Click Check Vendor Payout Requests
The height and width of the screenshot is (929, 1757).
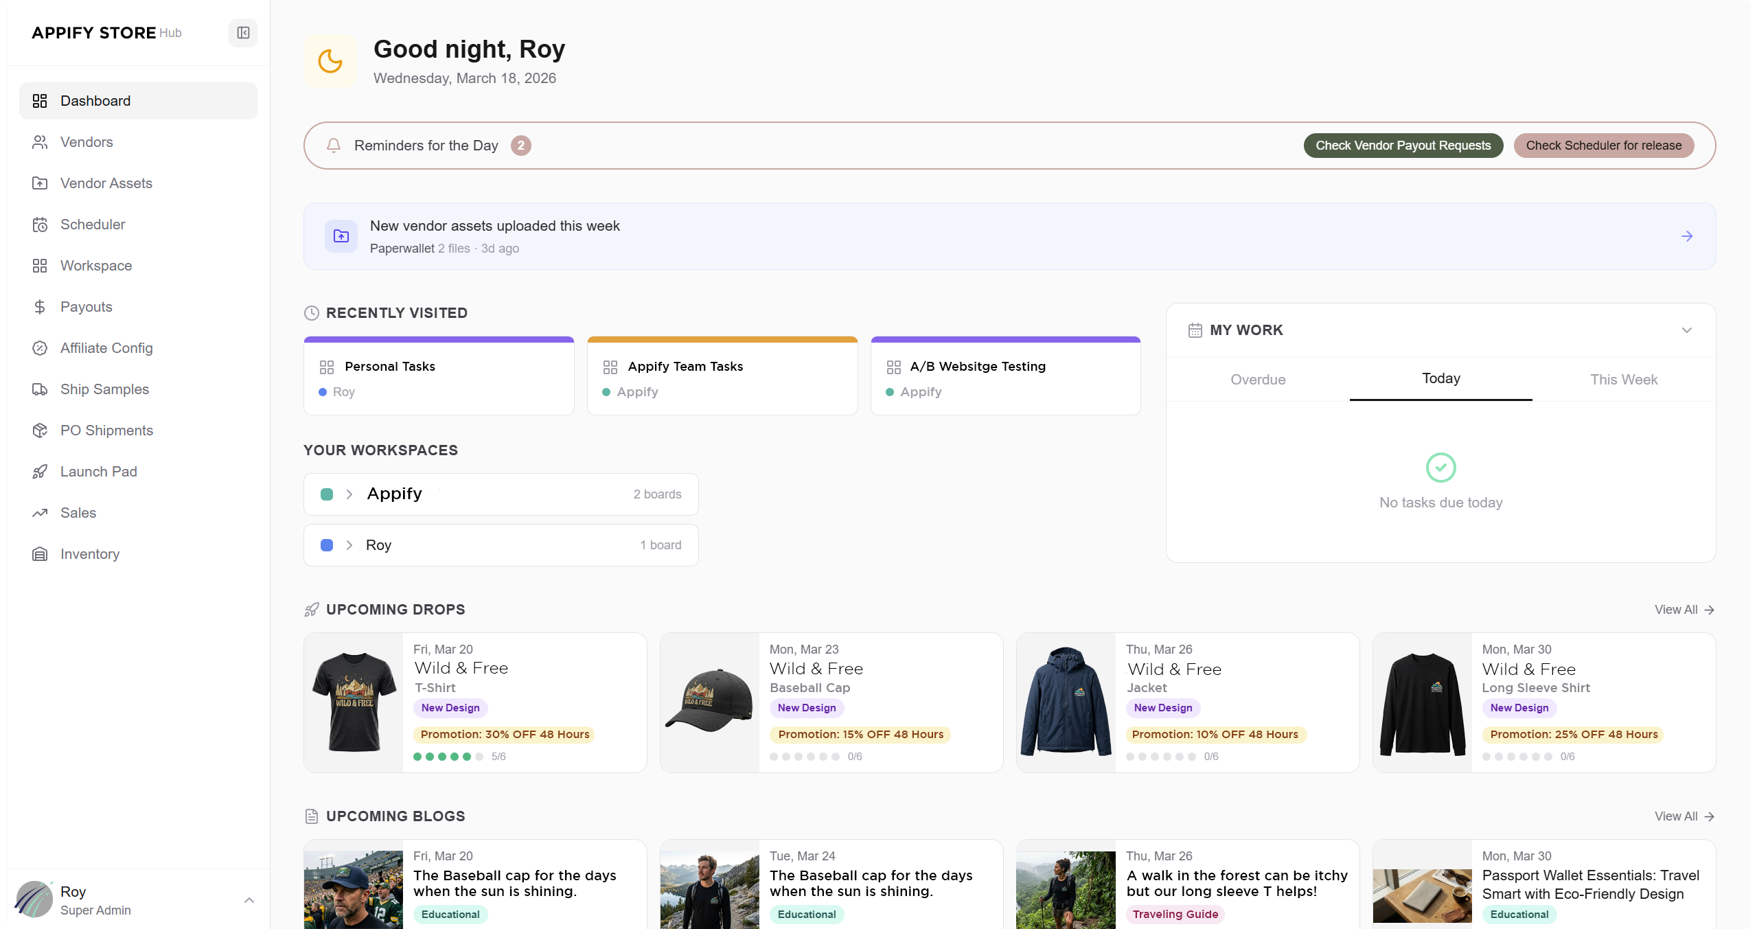coord(1403,146)
